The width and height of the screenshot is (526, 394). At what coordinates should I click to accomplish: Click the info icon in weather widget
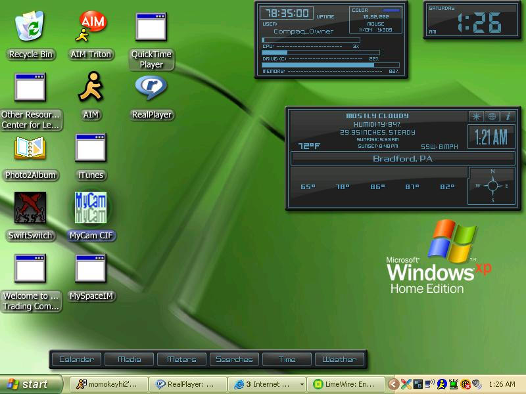(x=508, y=116)
